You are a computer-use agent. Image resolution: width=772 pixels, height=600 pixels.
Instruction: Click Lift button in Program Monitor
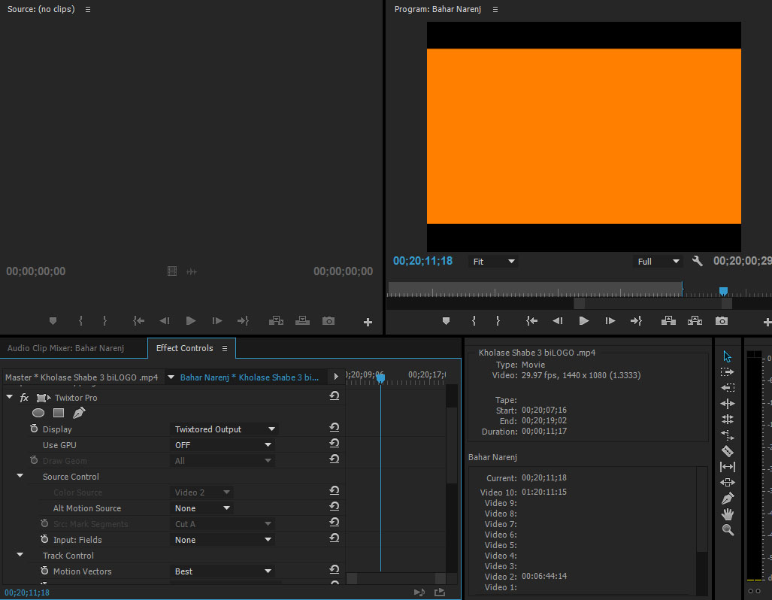coord(668,321)
